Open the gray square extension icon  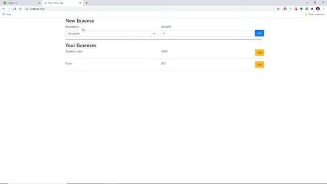307,9
